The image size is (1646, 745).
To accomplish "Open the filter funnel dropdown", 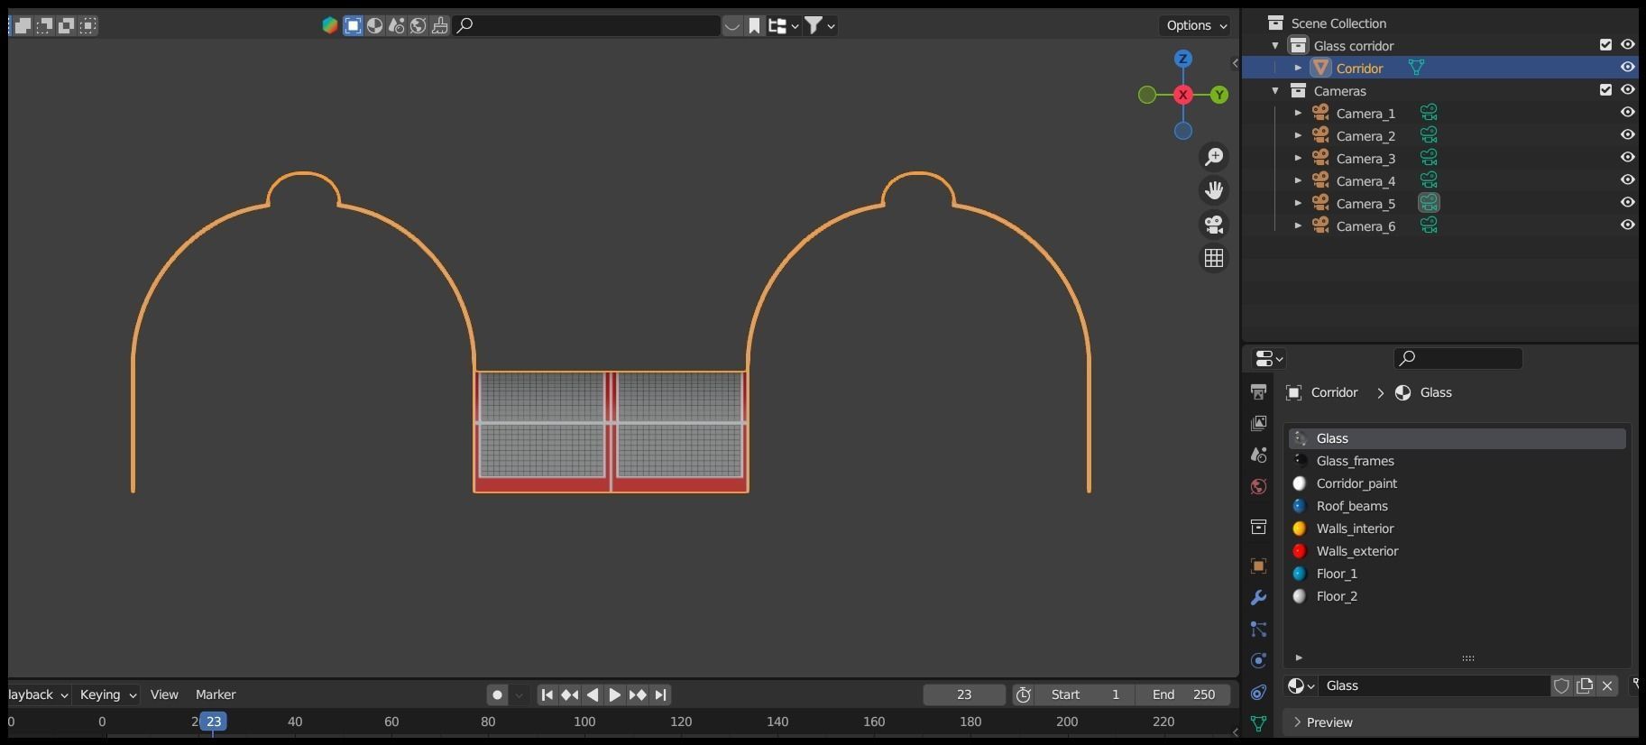I will 820,25.
